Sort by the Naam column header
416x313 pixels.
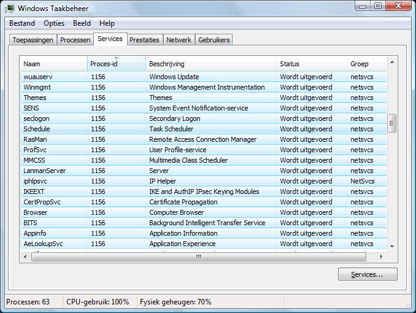[x=53, y=64]
